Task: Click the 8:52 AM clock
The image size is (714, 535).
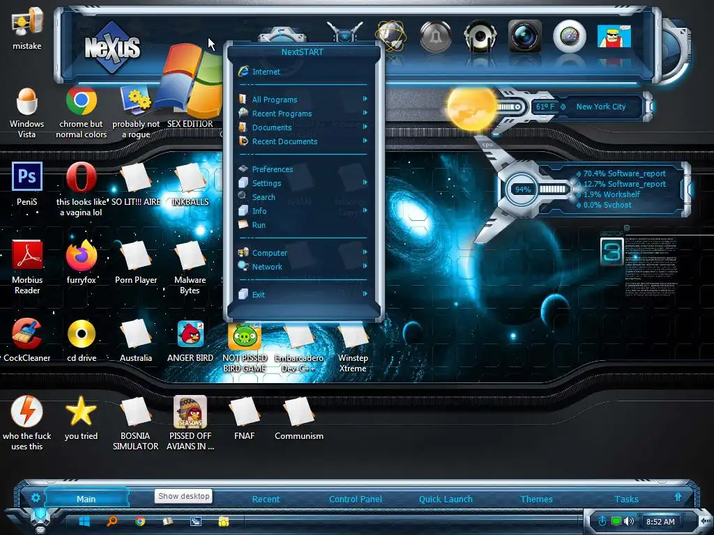Action: coord(660,522)
